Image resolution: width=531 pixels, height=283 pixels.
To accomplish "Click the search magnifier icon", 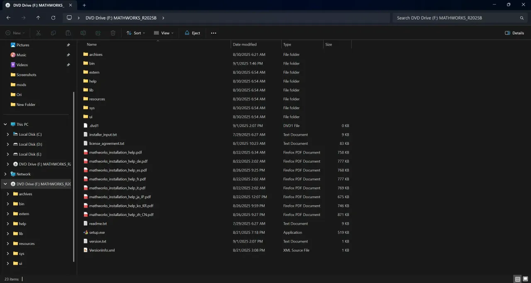I will [522, 18].
